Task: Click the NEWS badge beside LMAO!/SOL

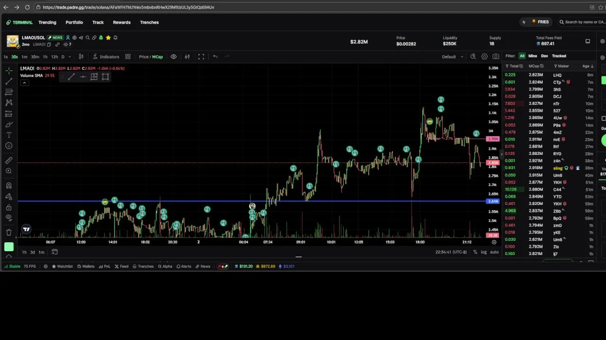Action: pos(55,38)
